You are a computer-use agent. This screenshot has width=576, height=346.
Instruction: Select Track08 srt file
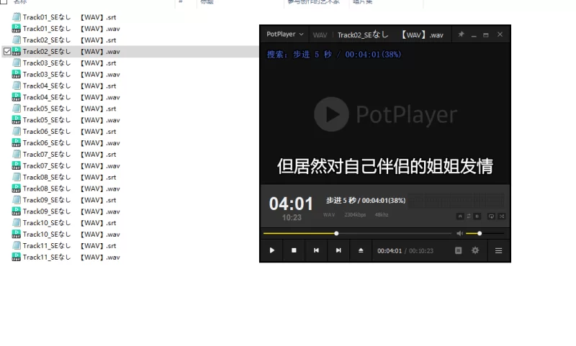[69, 177]
